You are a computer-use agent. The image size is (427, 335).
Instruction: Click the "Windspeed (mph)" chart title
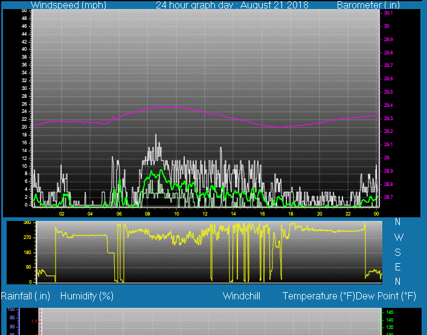(x=68, y=5)
